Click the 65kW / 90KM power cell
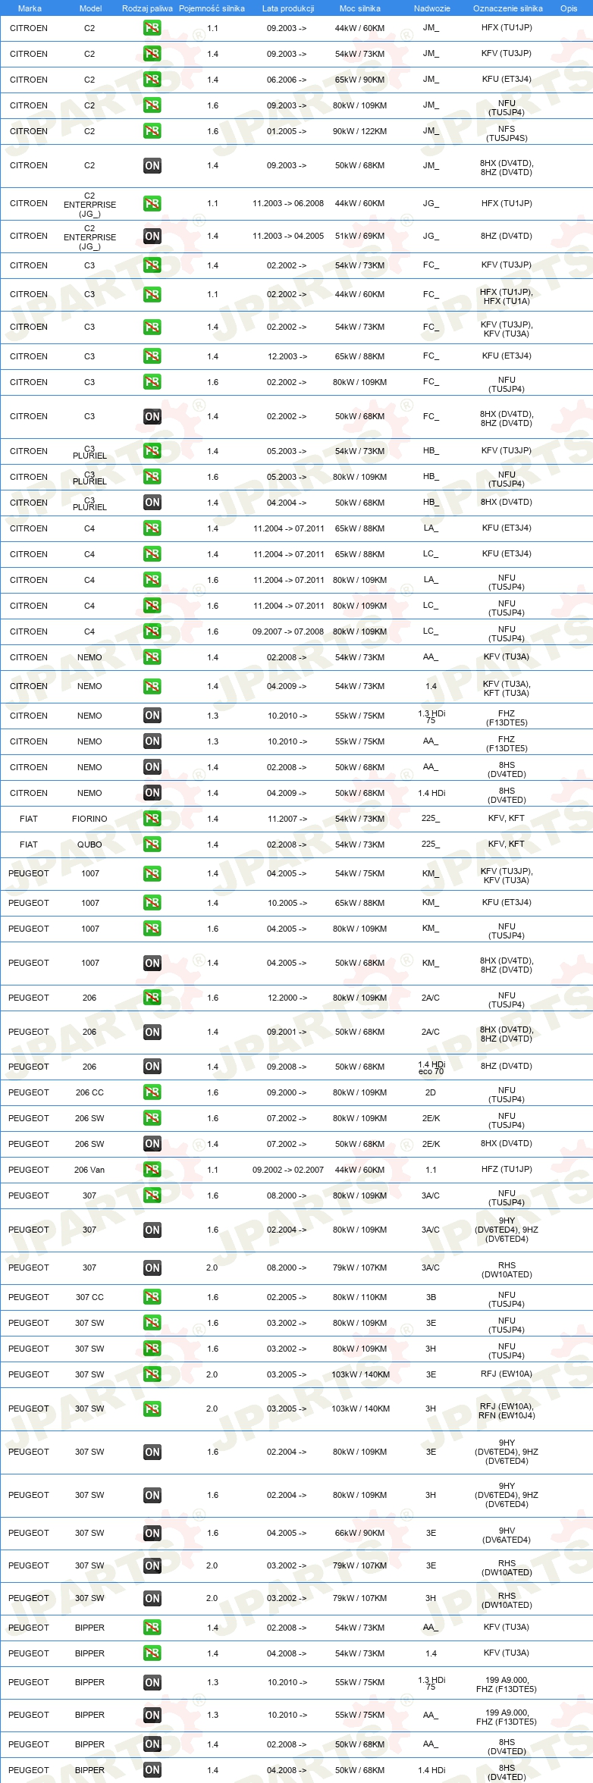 click(x=360, y=80)
